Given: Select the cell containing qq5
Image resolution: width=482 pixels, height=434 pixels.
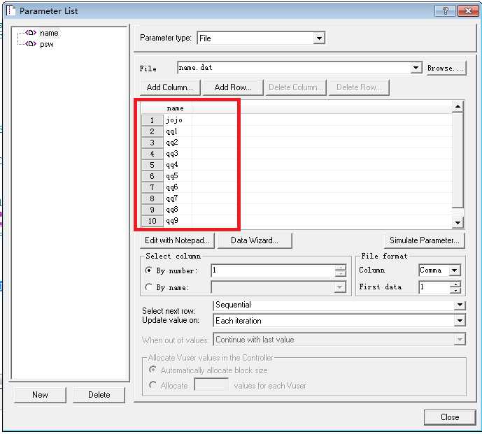Looking at the screenshot, I should click(x=178, y=176).
